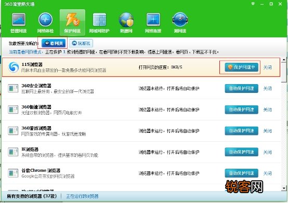Minimize the 360流量防火墙 window
288x203 pixels.
coord(262,4)
